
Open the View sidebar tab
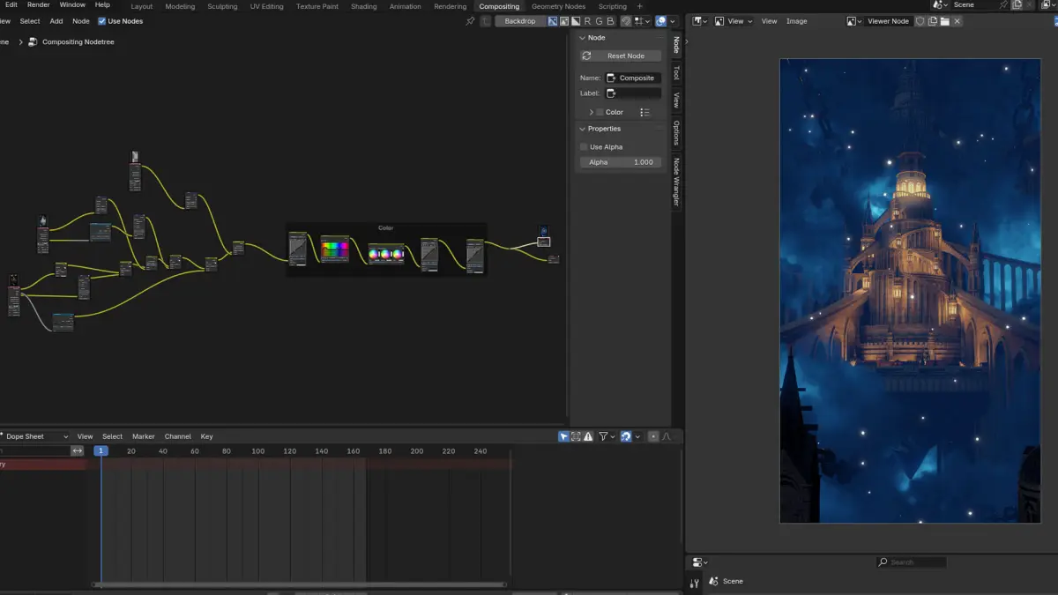[x=676, y=100]
